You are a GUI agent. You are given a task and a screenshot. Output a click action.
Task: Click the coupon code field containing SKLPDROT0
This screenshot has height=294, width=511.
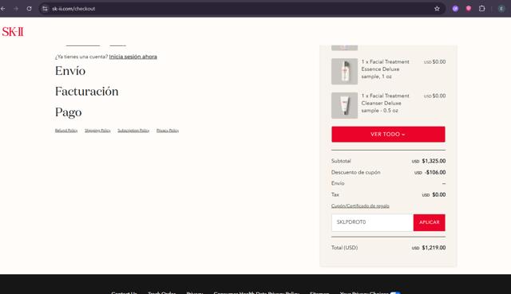click(x=373, y=222)
